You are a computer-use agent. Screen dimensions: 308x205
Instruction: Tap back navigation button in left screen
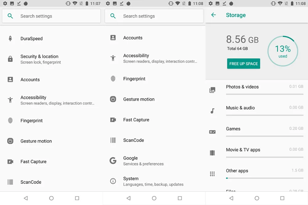(x=26, y=198)
